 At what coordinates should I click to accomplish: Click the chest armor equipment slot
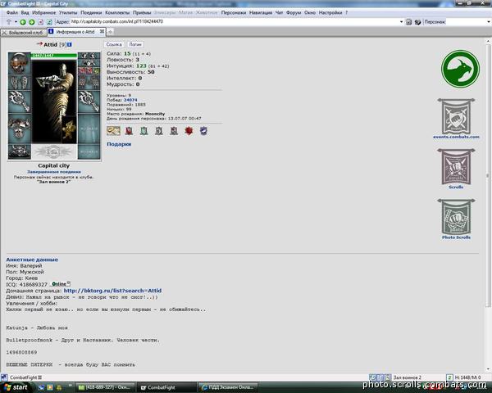(x=20, y=129)
